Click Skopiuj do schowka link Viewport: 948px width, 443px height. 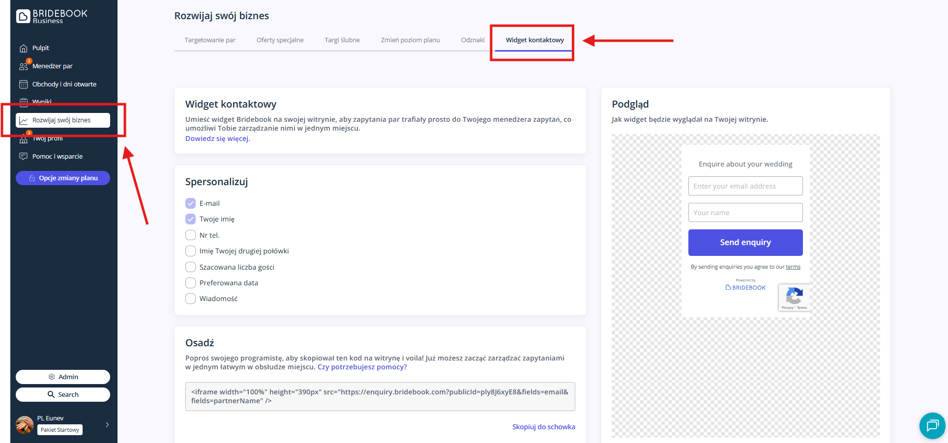pyautogui.click(x=543, y=427)
